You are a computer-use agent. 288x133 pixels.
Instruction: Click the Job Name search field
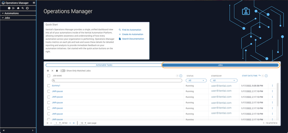pos(117,80)
